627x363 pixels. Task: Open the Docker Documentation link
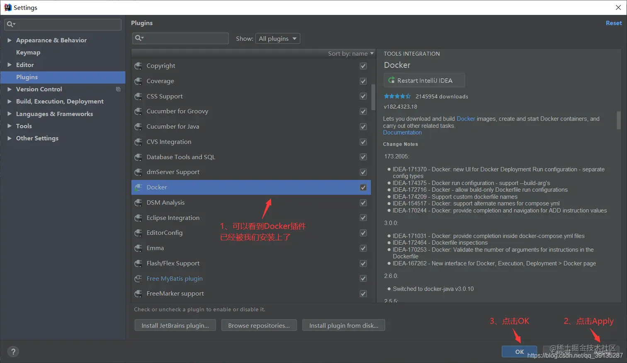click(x=402, y=133)
